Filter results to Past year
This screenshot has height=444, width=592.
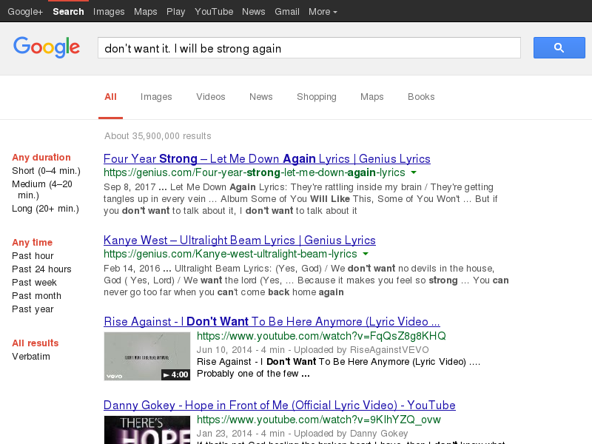[33, 309]
